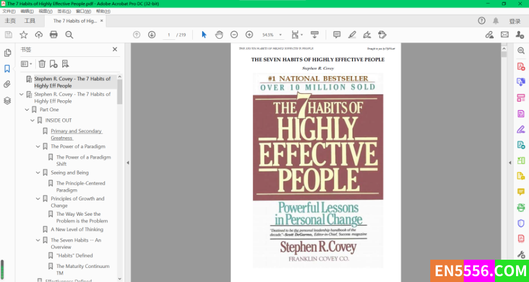Collapse Principles of Growth and Change bookmark
This screenshot has height=282, width=529.
point(38,199)
